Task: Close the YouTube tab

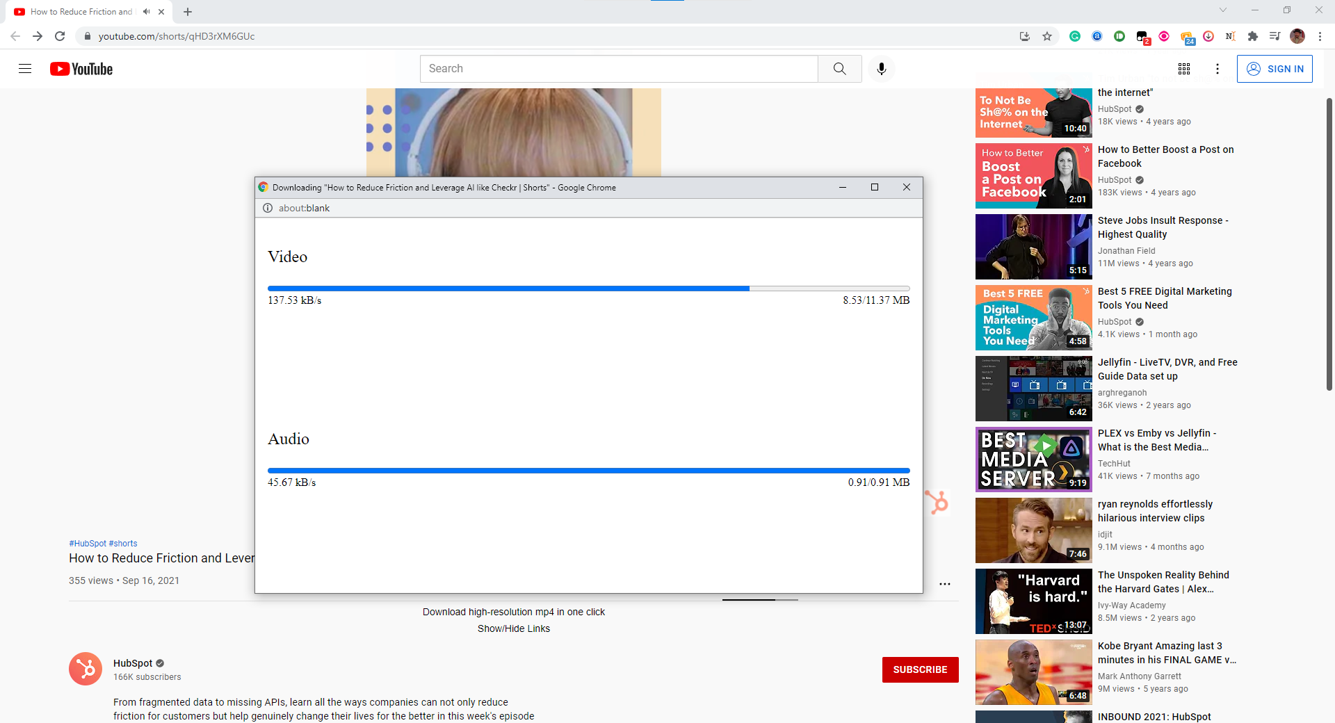Action: pos(161,12)
